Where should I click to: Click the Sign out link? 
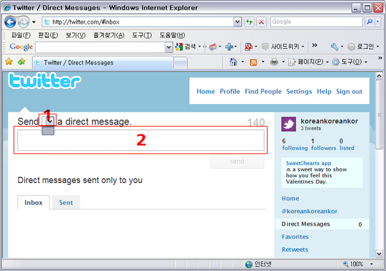point(349,91)
